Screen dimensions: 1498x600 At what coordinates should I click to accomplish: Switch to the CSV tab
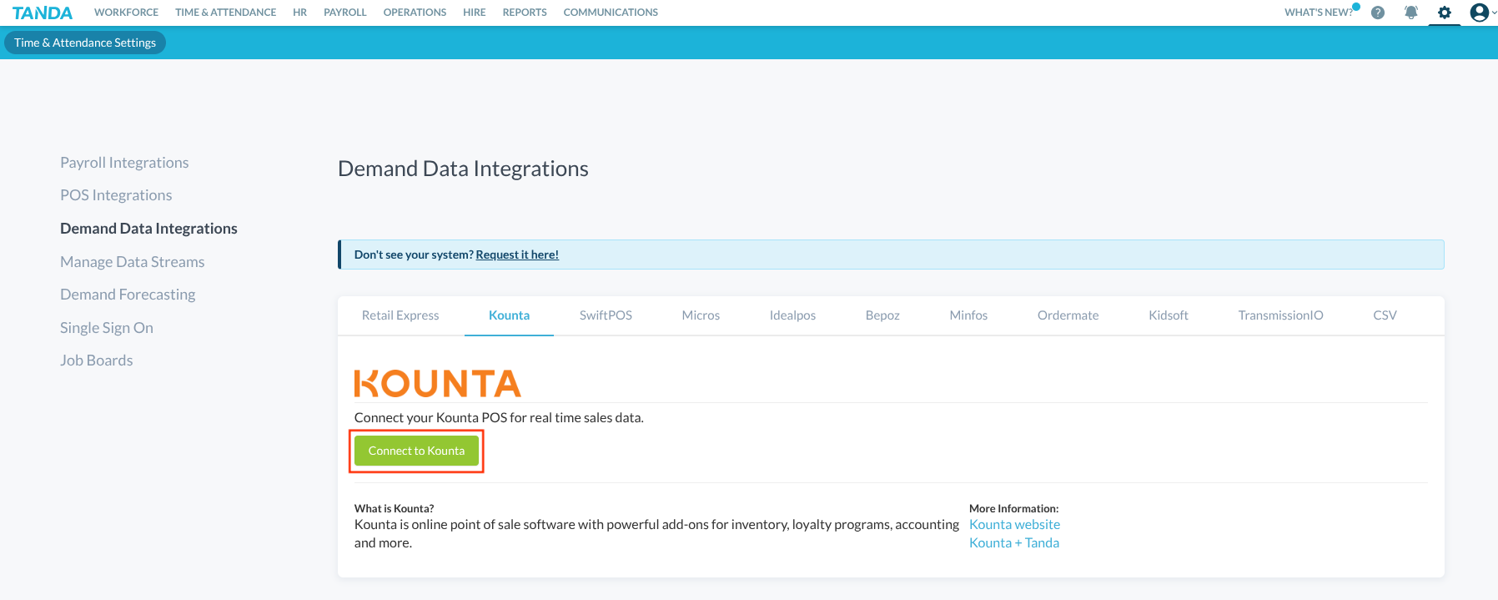click(x=1385, y=315)
